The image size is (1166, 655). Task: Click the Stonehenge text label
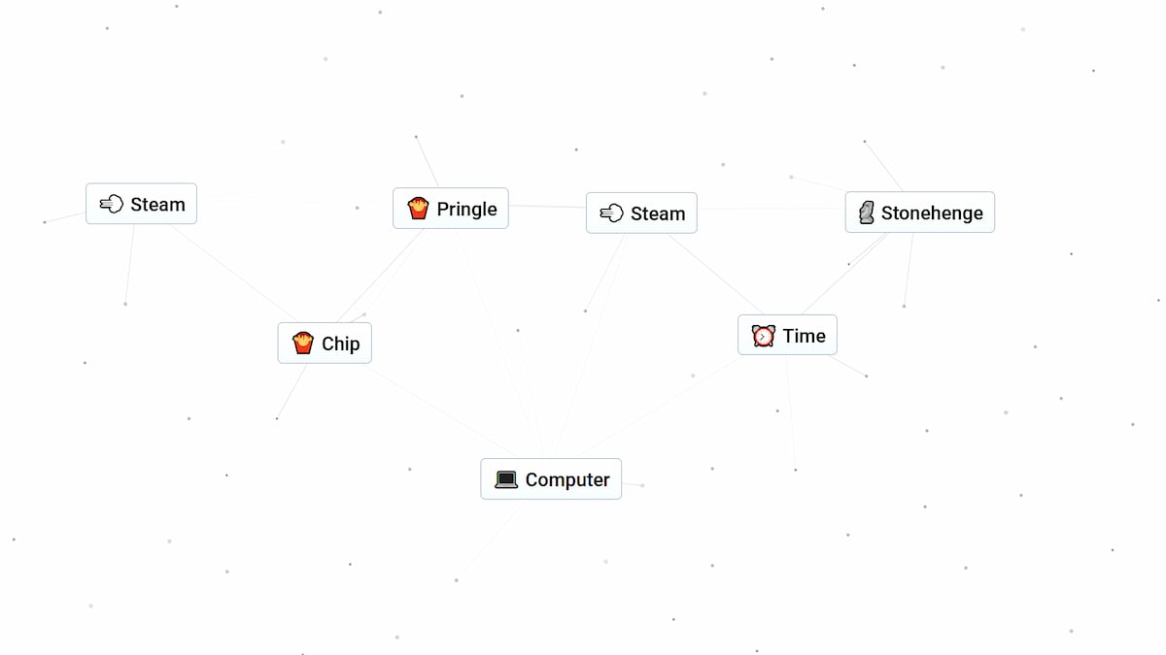[x=930, y=212]
